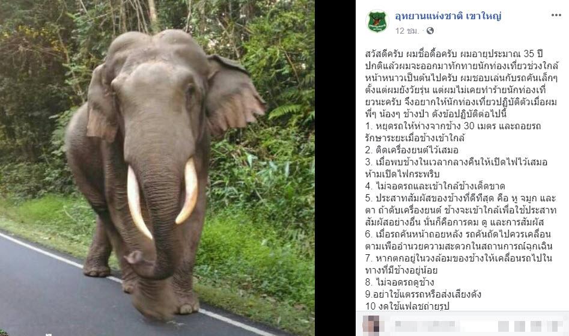Image resolution: width=569 pixels, height=336 pixels.
Task: Click the third icon right of comment box
Action: tap(535, 326)
